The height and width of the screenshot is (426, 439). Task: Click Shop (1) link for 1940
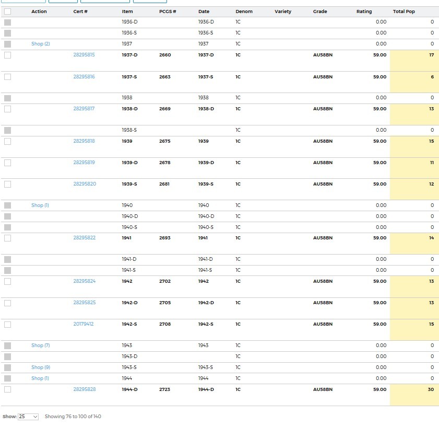(x=40, y=205)
